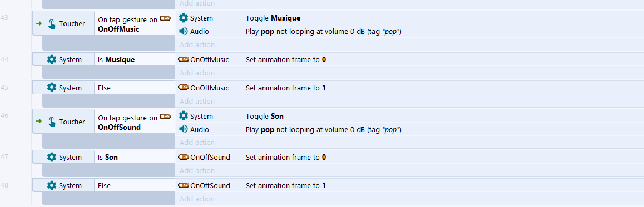The width and height of the screenshot is (644, 207).
Task: Select the Toggle Son action
Action: (x=265, y=117)
